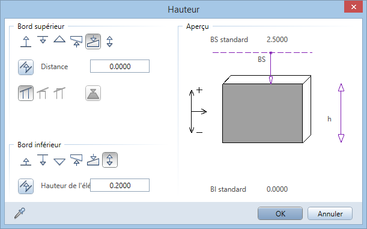The height and width of the screenshot is (229, 367).
Task: Select second column-top adjustment mode icon
Action: (x=43, y=93)
